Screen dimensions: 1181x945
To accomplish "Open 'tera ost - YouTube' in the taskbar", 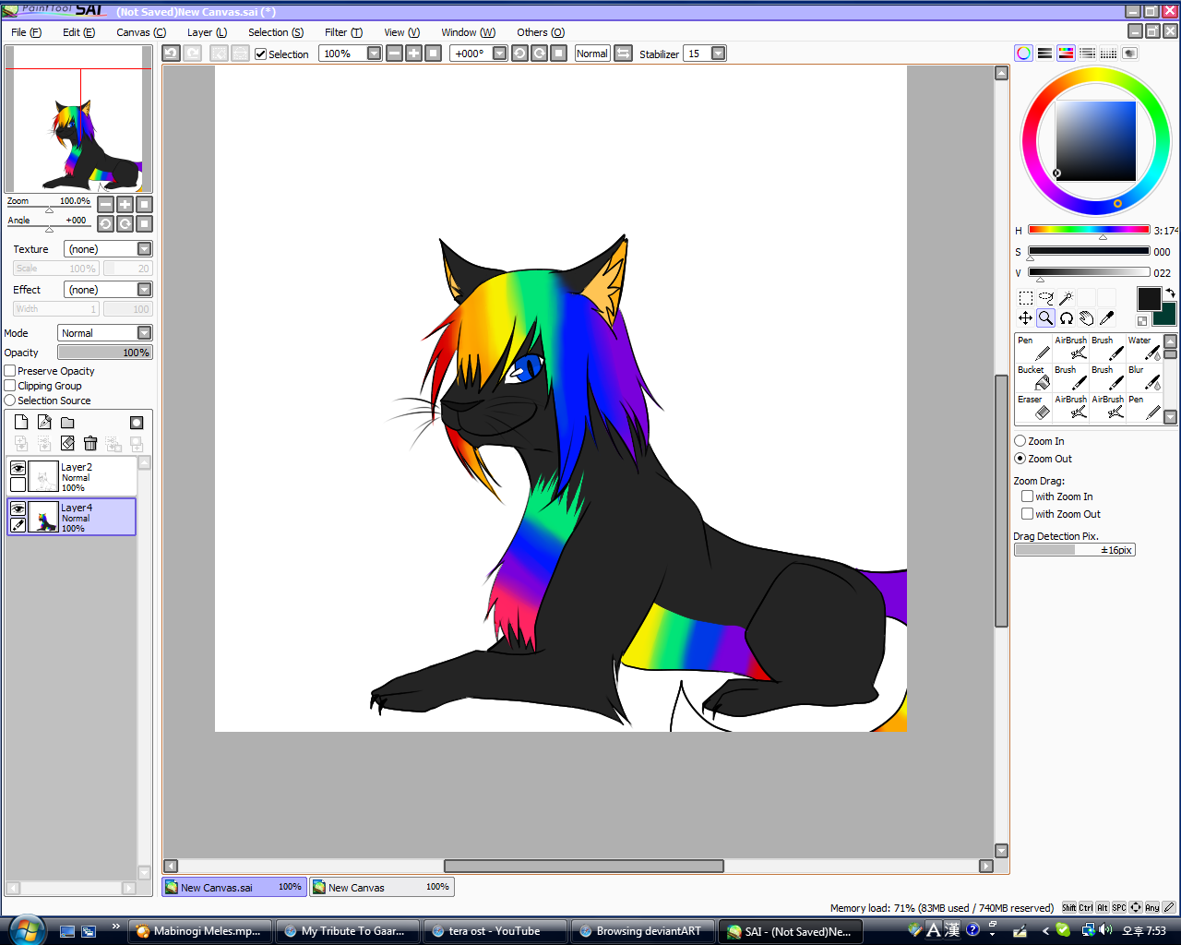I will click(495, 931).
